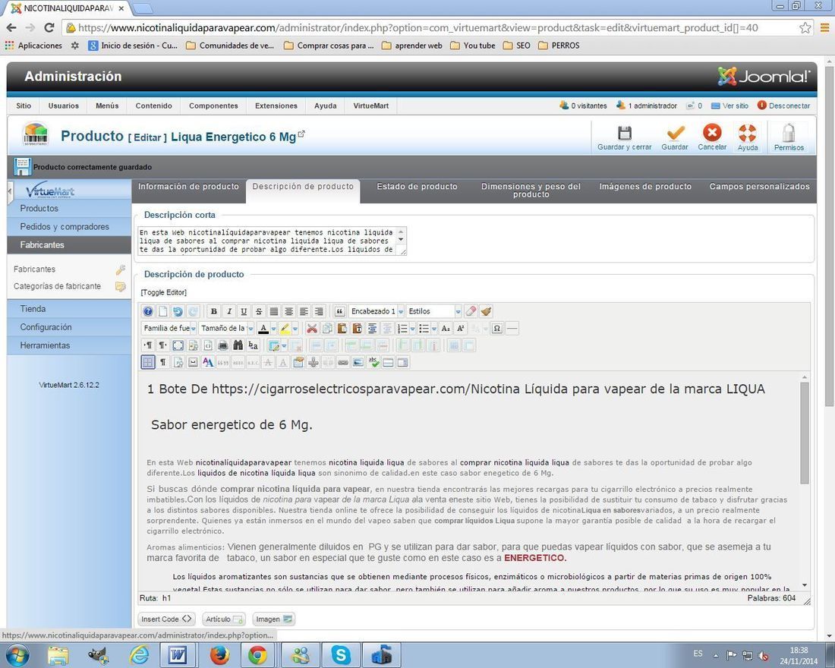Toggle strikethrough formatting
Viewport: 835px width, 668px height.
(x=259, y=312)
